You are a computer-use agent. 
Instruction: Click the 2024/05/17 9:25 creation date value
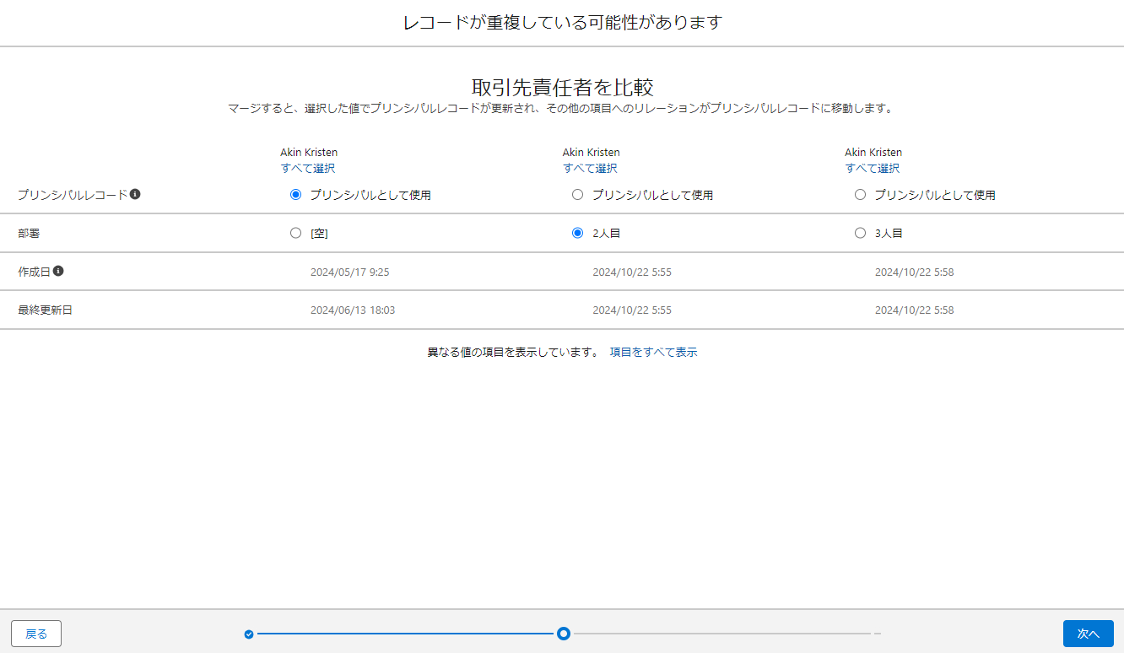point(349,273)
